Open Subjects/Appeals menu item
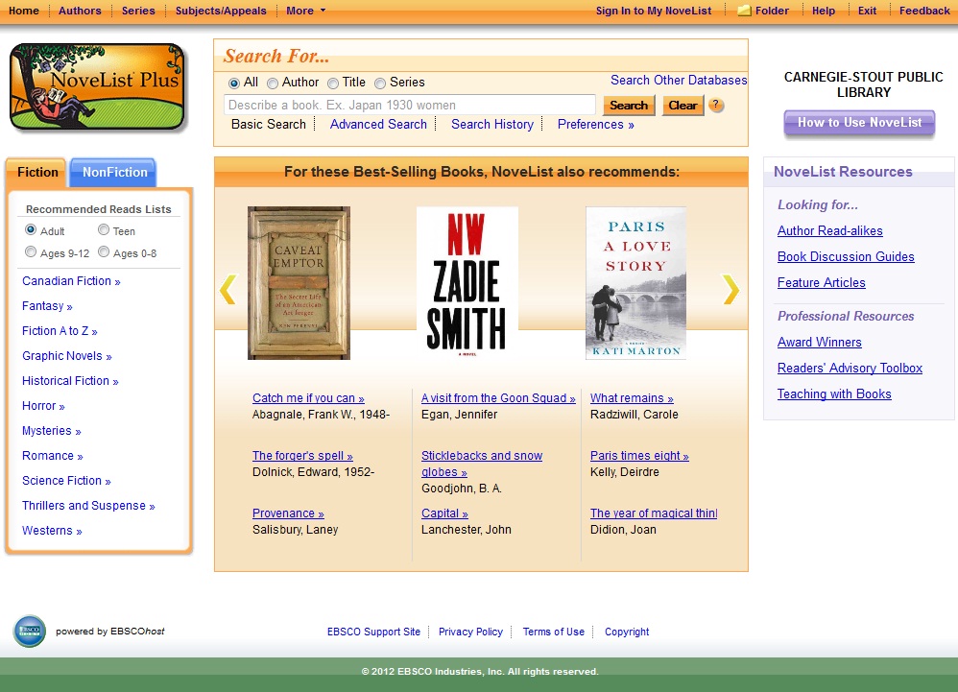Viewport: 958px width, 692px height. [x=221, y=11]
